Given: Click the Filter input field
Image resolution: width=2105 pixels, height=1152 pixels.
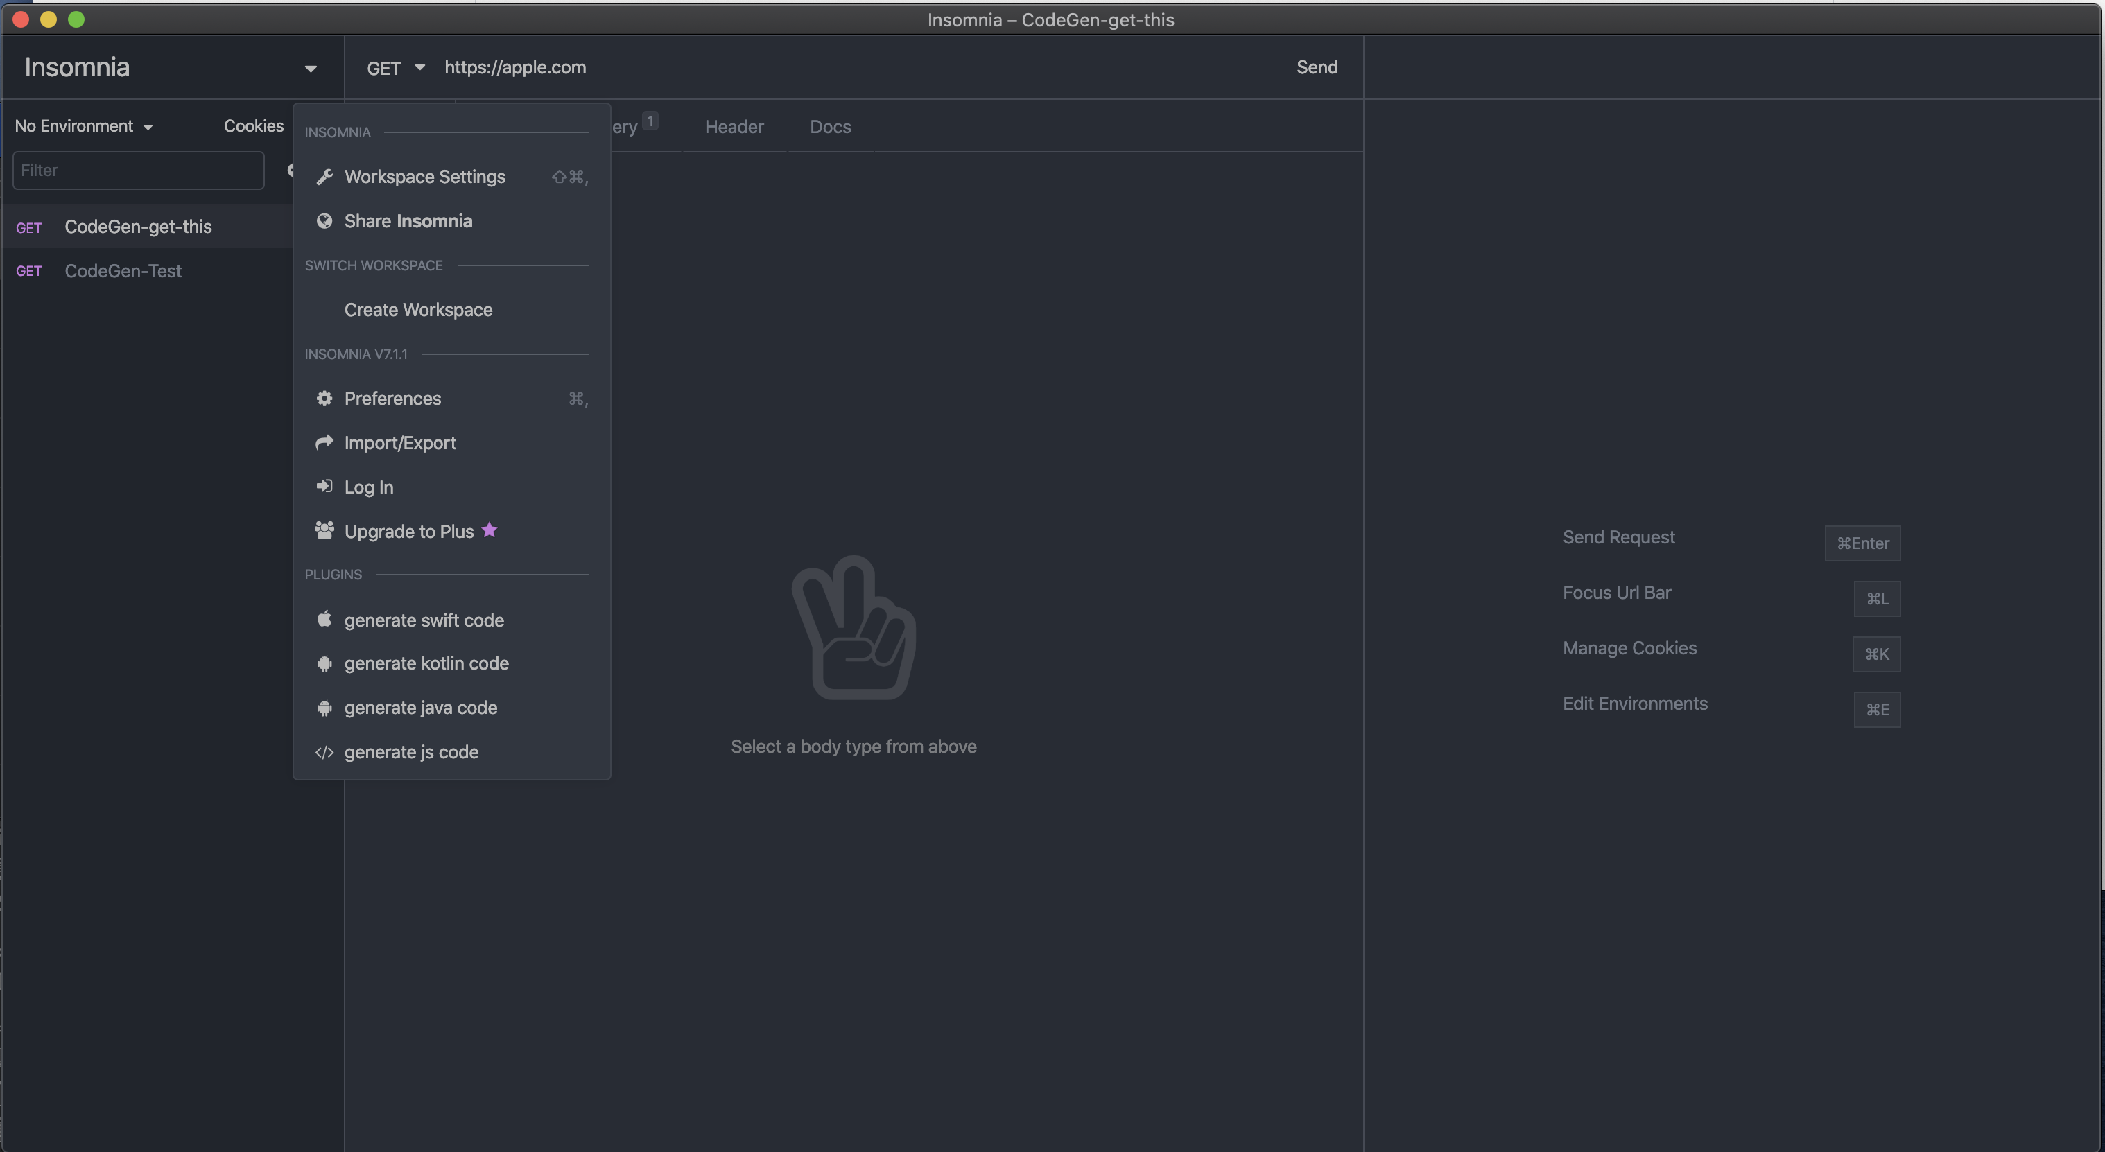Looking at the screenshot, I should [x=137, y=171].
